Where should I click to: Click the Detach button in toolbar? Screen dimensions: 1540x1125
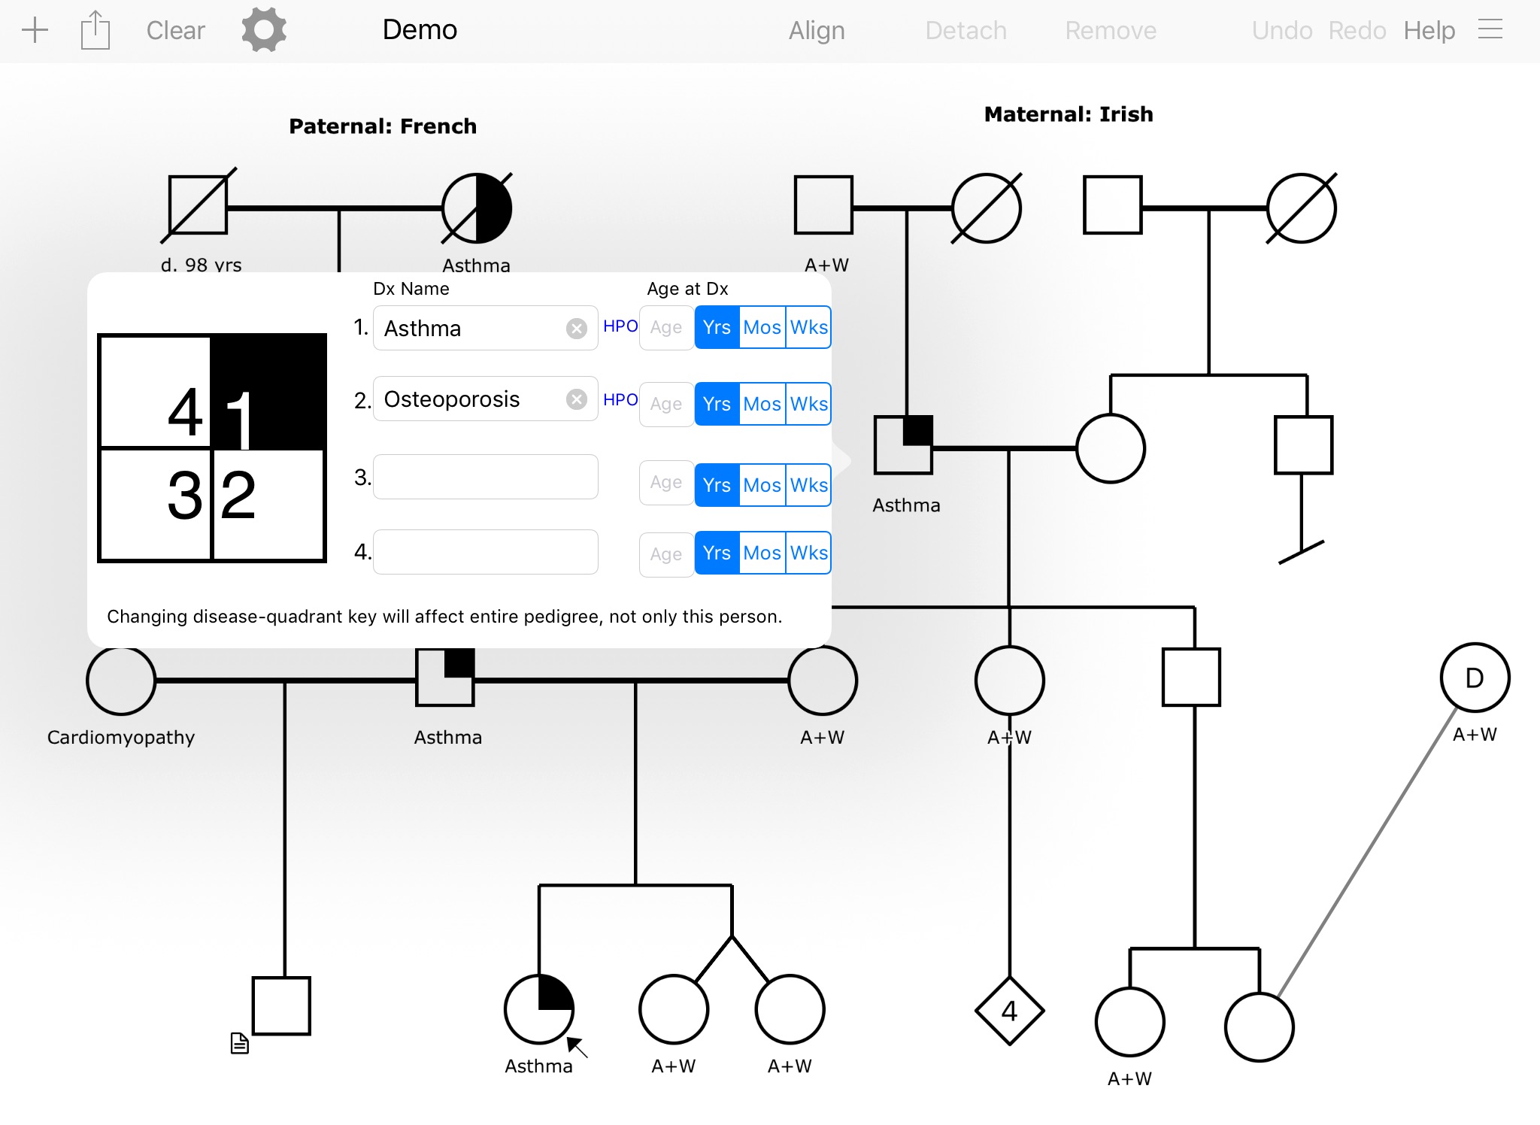click(x=965, y=30)
